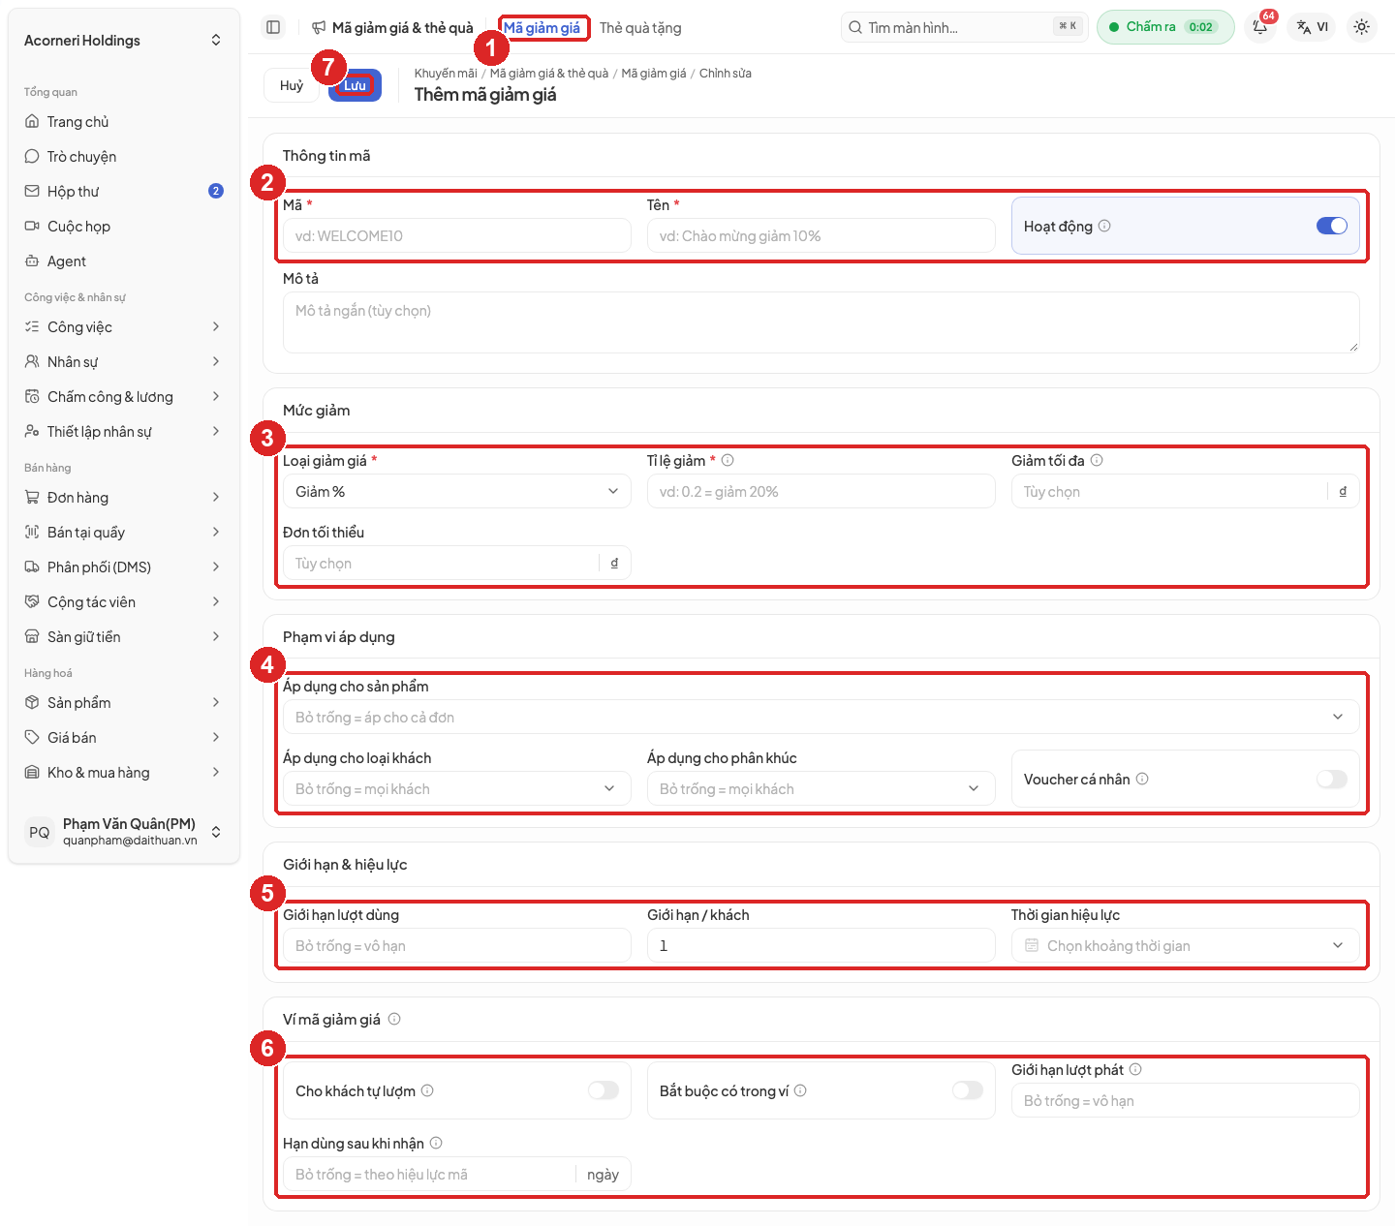Expand the Sản phẩm sidebar menu
The image size is (1395, 1226).
pos(123,702)
